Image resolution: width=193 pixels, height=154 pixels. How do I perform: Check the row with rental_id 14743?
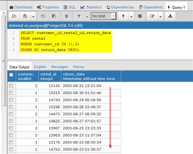click(x=11, y=100)
